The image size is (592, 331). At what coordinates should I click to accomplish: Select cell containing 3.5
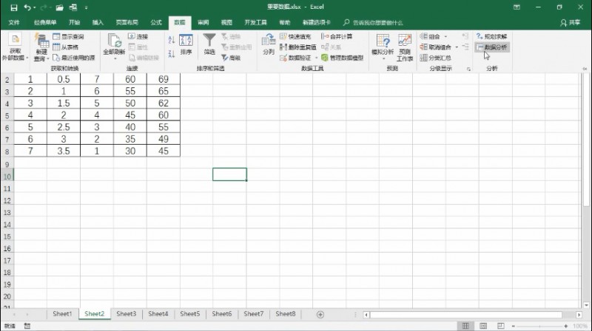click(x=64, y=151)
